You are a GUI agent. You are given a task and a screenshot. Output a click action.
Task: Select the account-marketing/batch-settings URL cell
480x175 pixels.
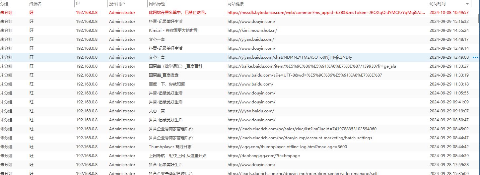[x=300, y=138]
